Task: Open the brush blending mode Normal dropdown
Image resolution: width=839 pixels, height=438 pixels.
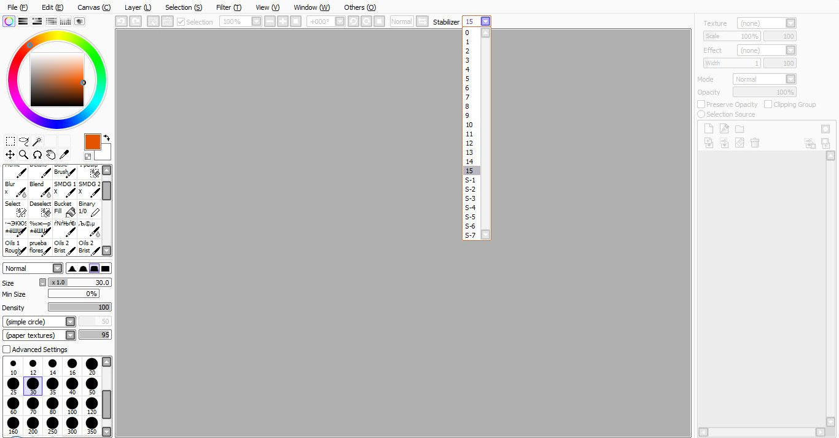Action: pos(33,268)
